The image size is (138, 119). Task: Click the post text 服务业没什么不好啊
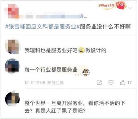coord(105,27)
